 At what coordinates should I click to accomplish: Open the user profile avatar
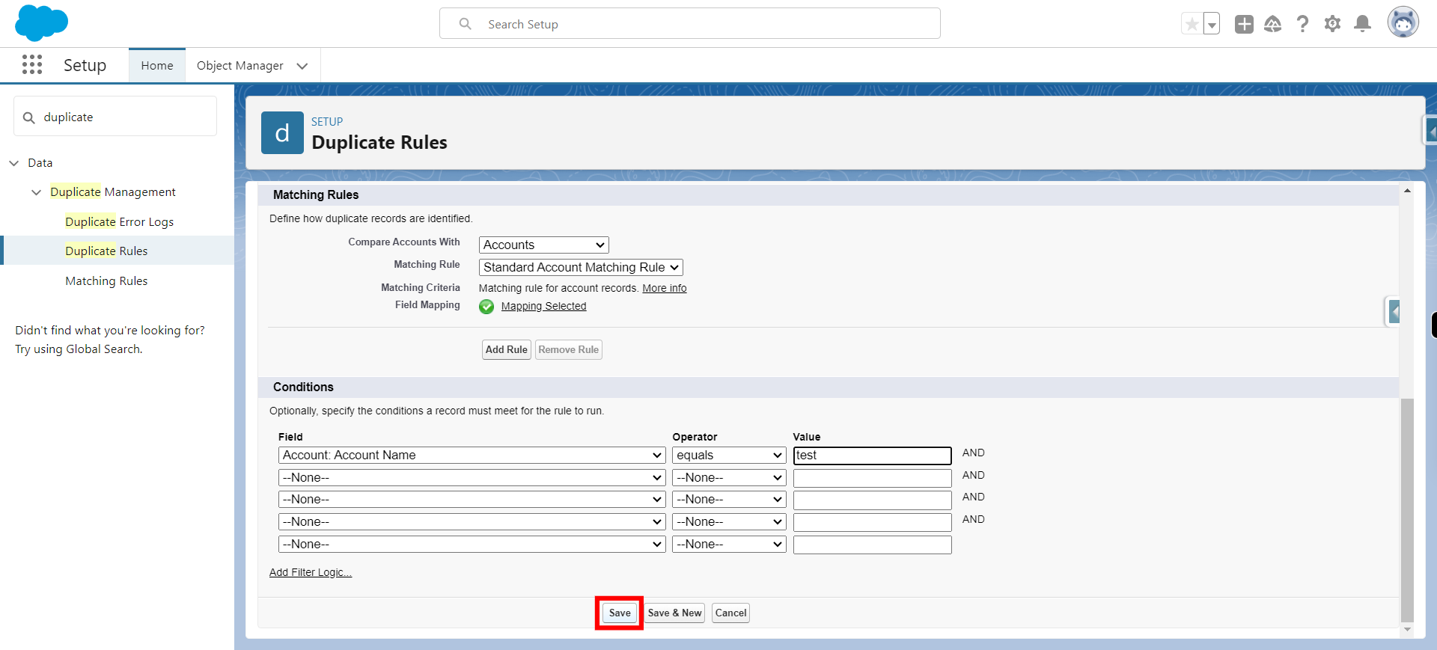1403,22
